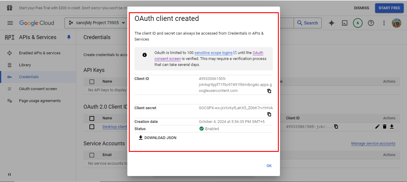Delete the Desktop client with trash icon
The image size is (407, 182).
pos(385,127)
